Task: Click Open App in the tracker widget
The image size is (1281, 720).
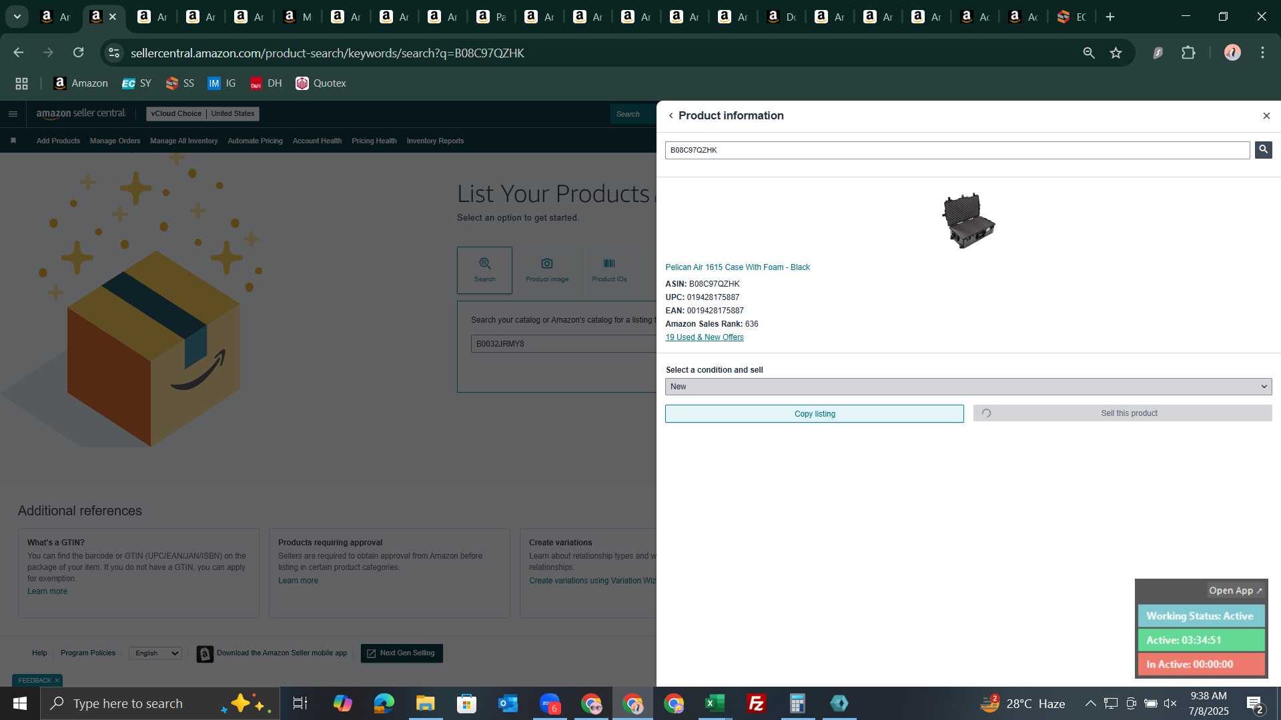Action: [1235, 591]
